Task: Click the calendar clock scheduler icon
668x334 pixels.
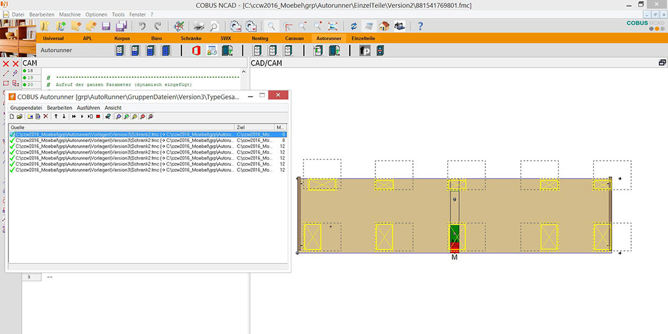Action: (x=212, y=50)
